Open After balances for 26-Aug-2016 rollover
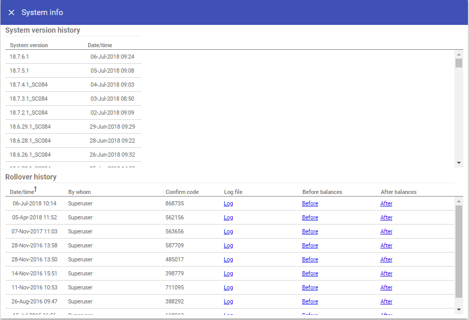This screenshot has height=320, width=469. pyautogui.click(x=386, y=301)
